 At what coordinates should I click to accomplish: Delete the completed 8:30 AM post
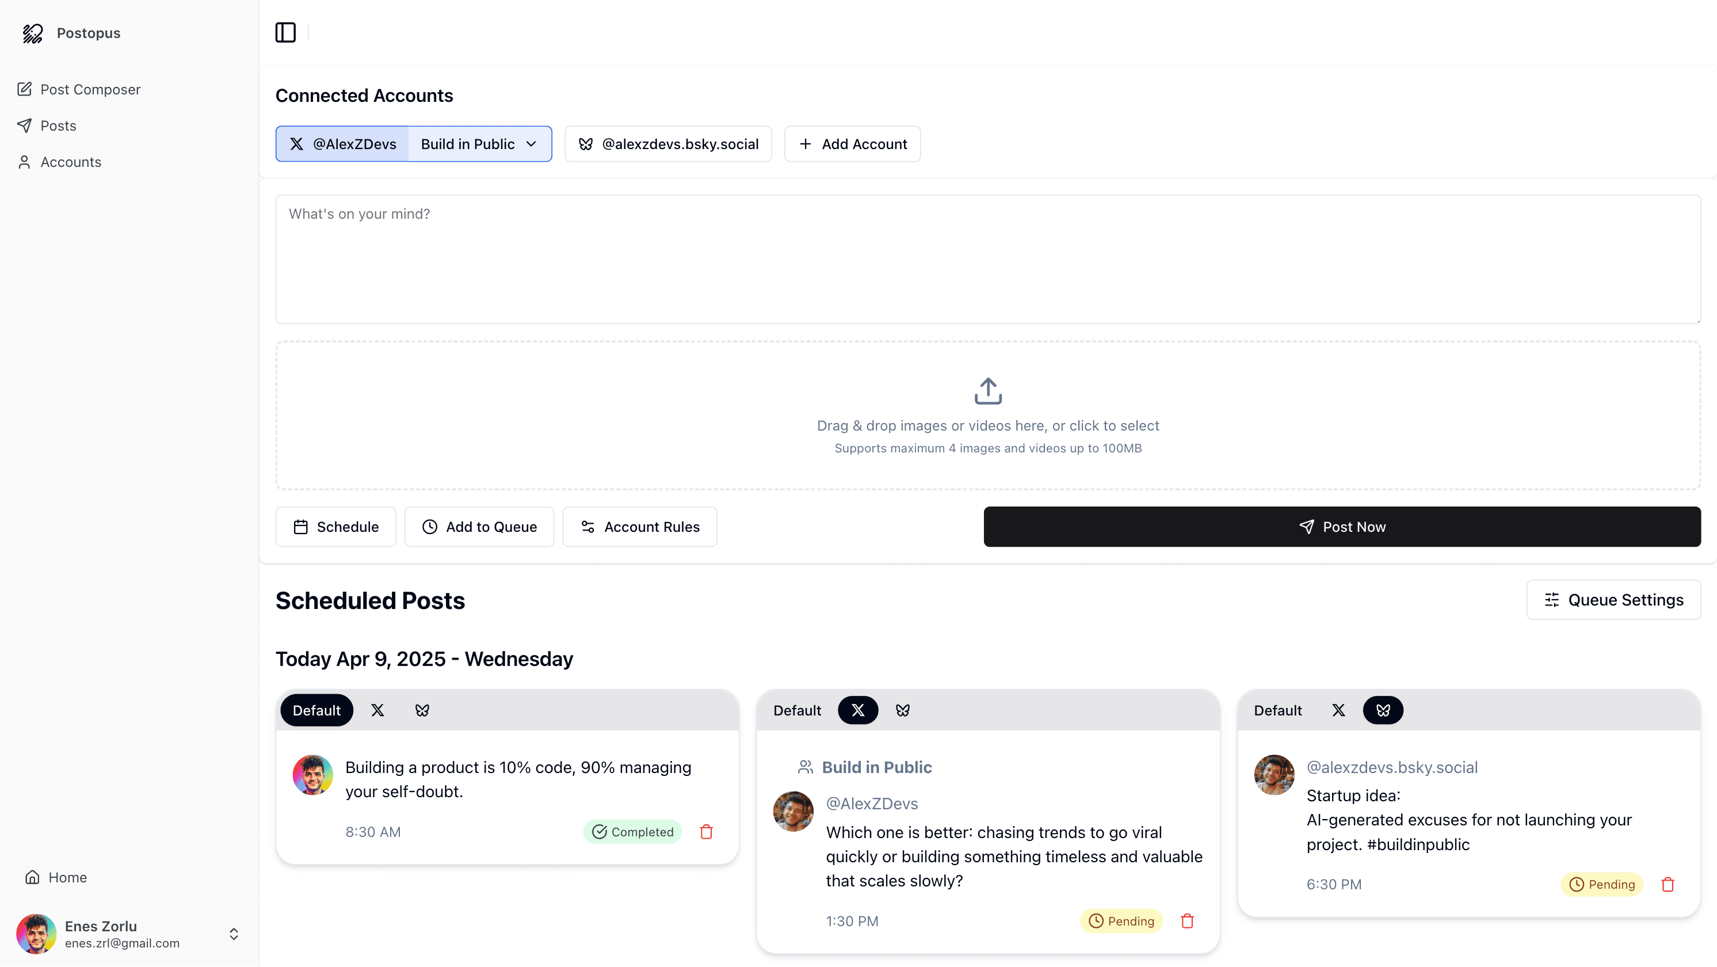706,832
